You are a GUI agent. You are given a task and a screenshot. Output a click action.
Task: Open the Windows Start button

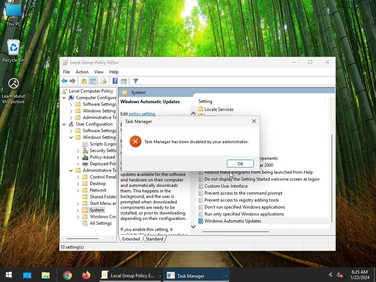(9, 275)
